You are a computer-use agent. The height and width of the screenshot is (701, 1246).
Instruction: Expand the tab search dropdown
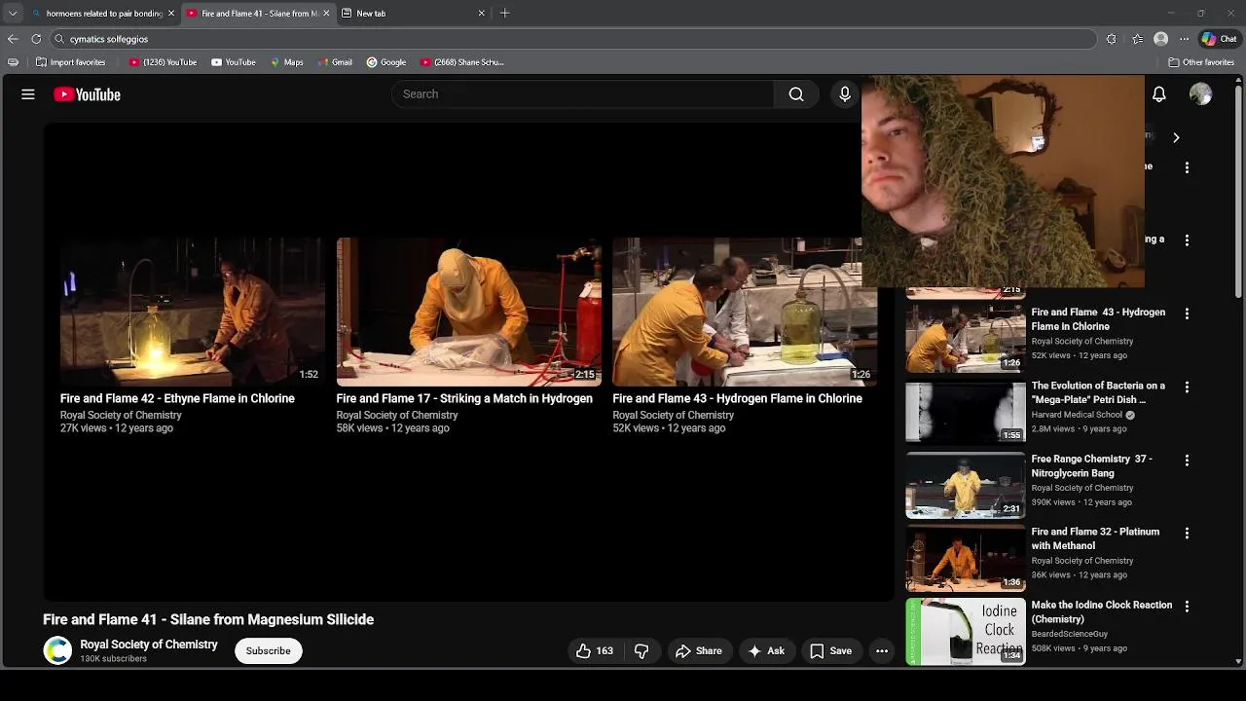(x=13, y=13)
